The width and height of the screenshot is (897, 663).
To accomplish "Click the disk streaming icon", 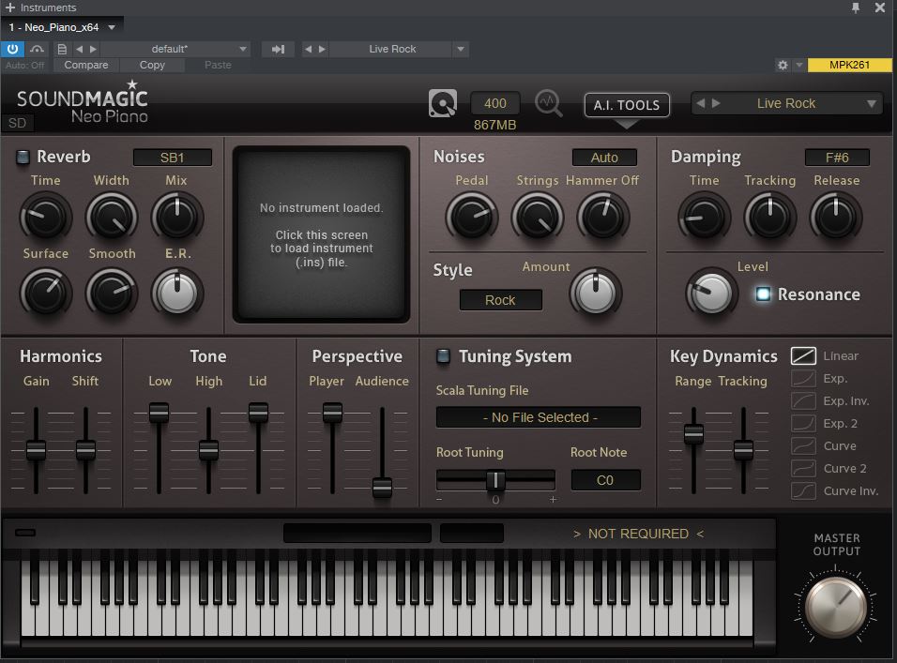I will tap(443, 103).
